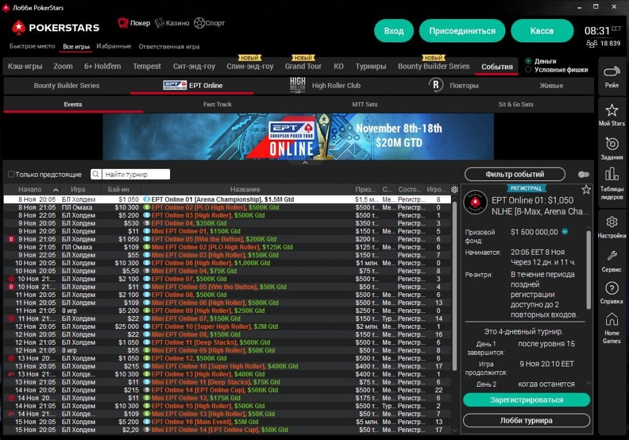Collapse the EPT Online banner chevron
The width and height of the screenshot is (629, 440).
[305, 163]
